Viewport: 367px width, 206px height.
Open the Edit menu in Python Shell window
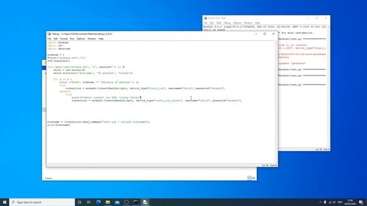click(x=212, y=23)
